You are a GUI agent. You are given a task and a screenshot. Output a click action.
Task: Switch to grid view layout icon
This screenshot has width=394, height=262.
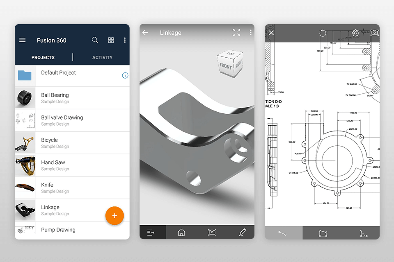111,40
